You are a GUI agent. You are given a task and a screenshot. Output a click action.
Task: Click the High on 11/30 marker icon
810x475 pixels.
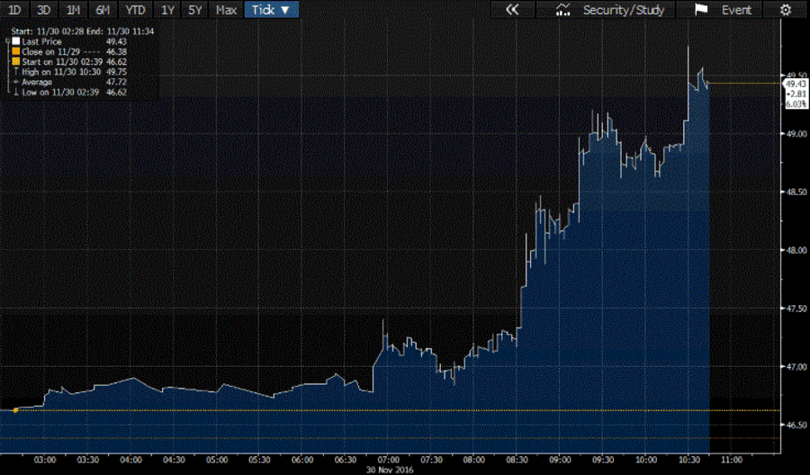16,72
